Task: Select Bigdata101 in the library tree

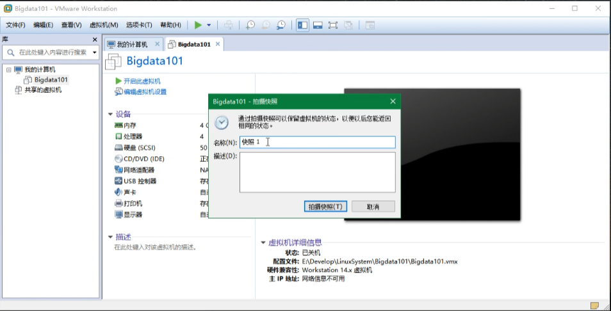Action: pos(51,80)
